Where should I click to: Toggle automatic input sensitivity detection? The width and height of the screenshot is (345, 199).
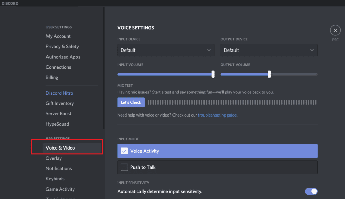pyautogui.click(x=311, y=191)
